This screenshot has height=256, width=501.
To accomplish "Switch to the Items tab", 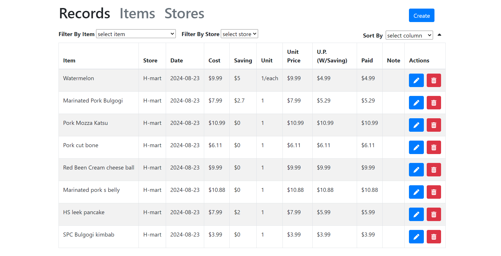I will [137, 13].
